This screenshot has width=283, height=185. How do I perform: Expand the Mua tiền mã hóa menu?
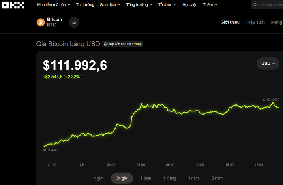(54, 5)
